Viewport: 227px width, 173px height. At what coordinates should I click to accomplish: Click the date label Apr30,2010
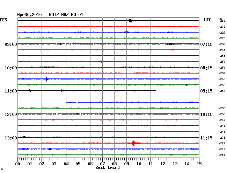30,15
